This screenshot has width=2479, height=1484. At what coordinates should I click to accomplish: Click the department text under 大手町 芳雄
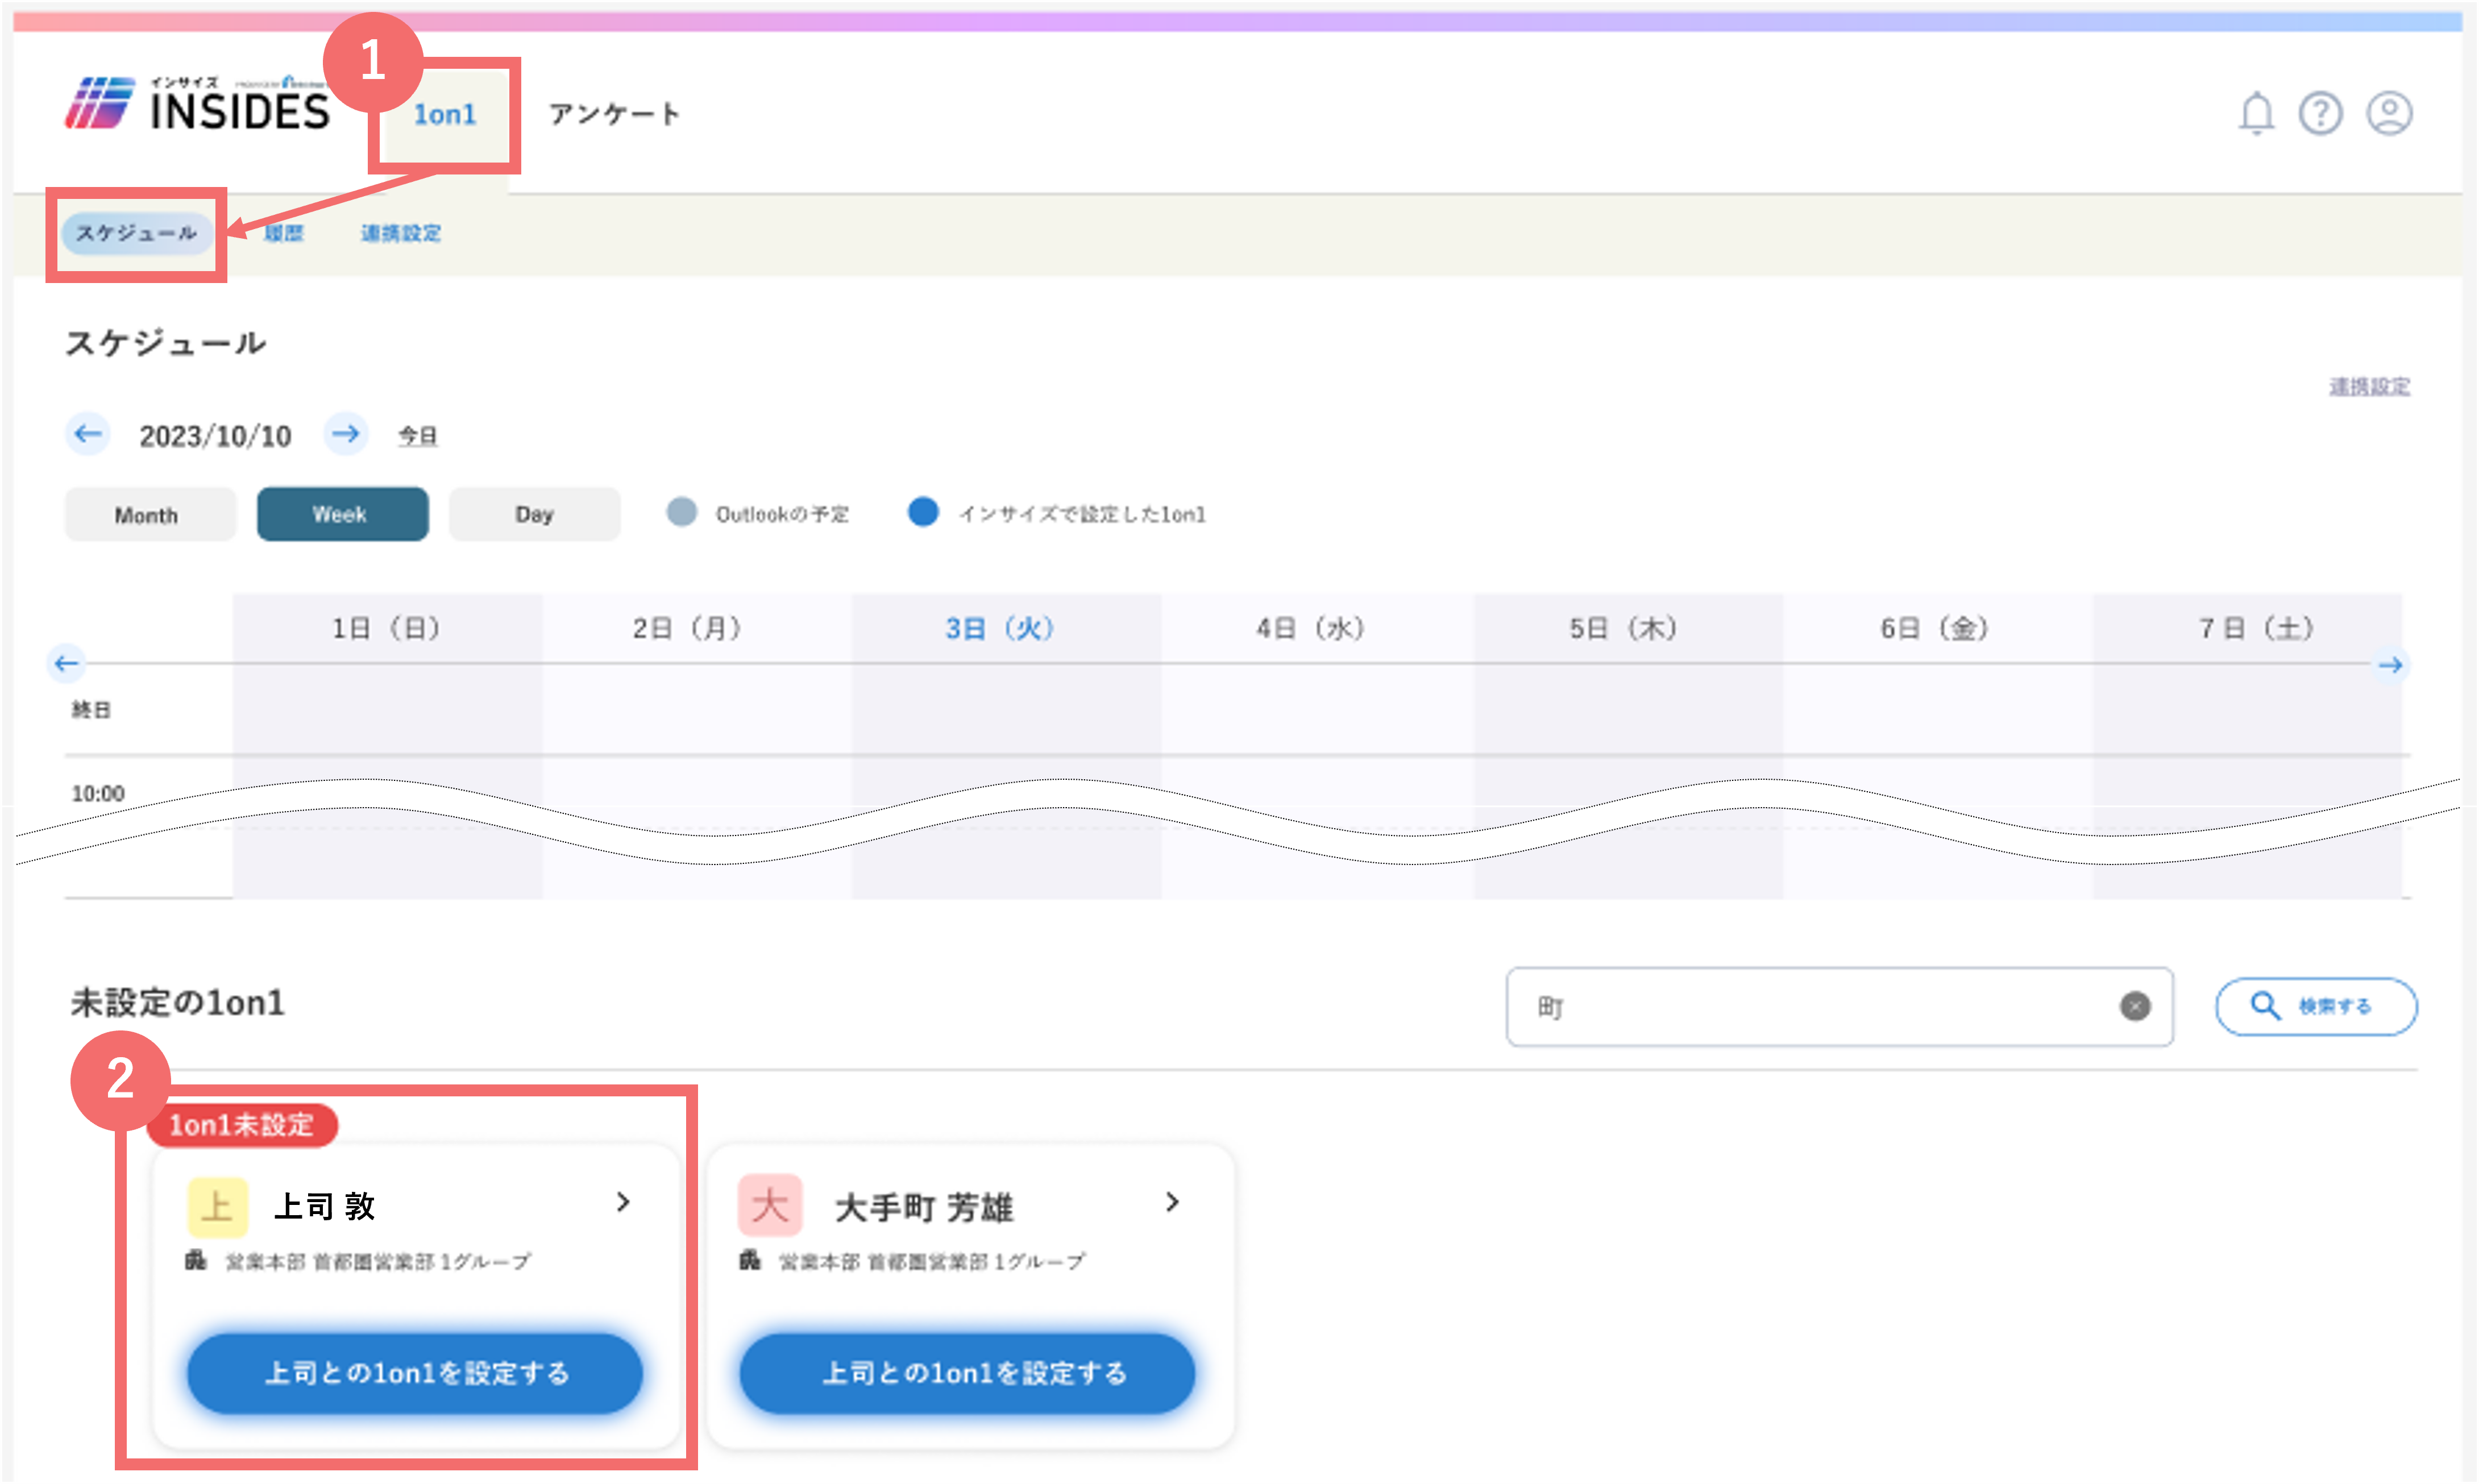pos(932,1262)
